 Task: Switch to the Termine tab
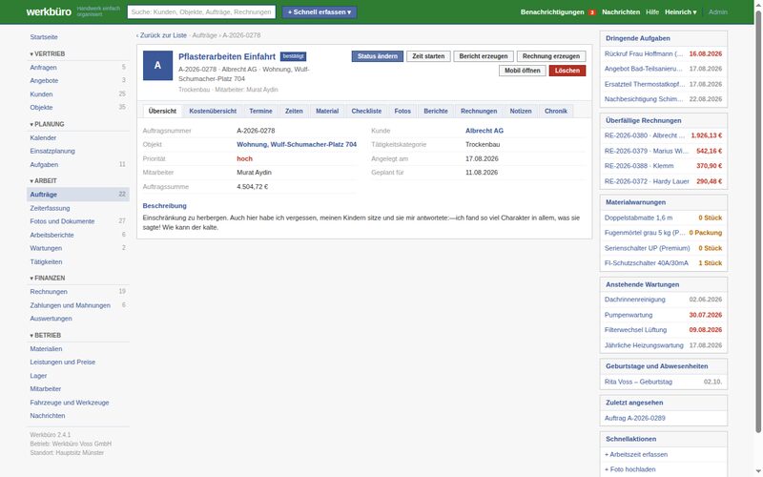tap(260, 111)
